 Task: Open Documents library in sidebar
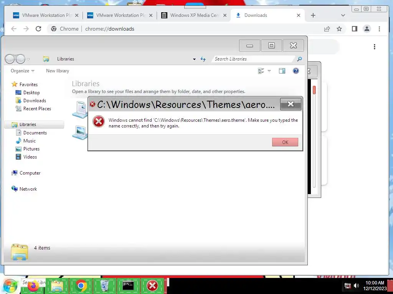pos(31,133)
